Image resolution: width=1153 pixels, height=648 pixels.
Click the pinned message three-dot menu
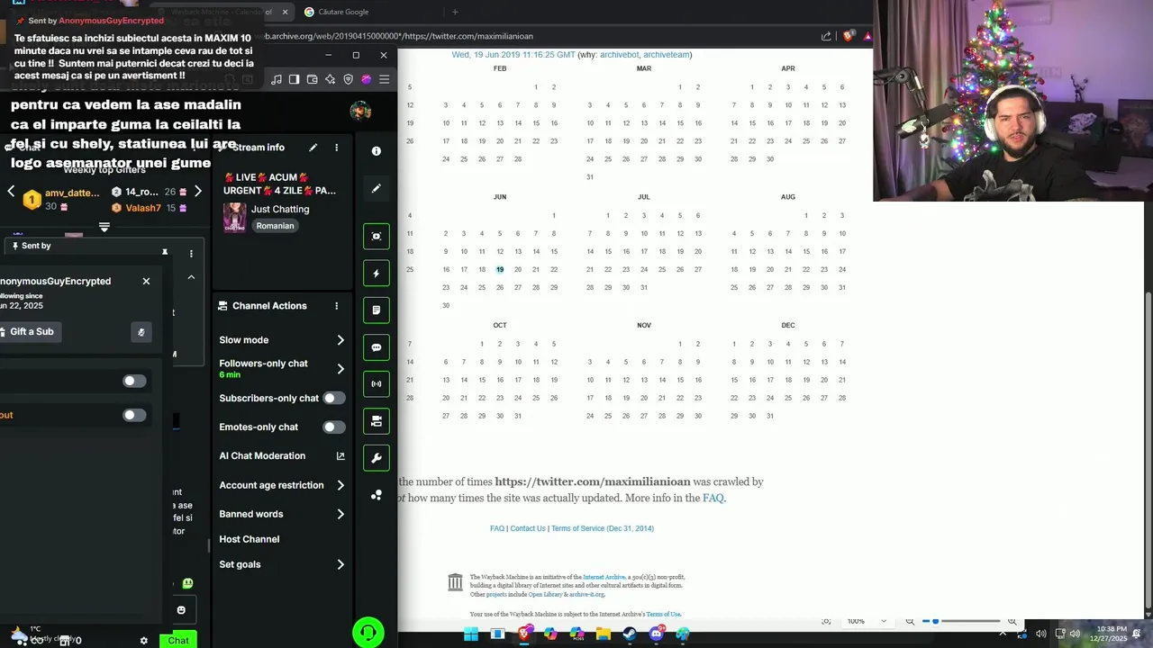click(x=191, y=254)
